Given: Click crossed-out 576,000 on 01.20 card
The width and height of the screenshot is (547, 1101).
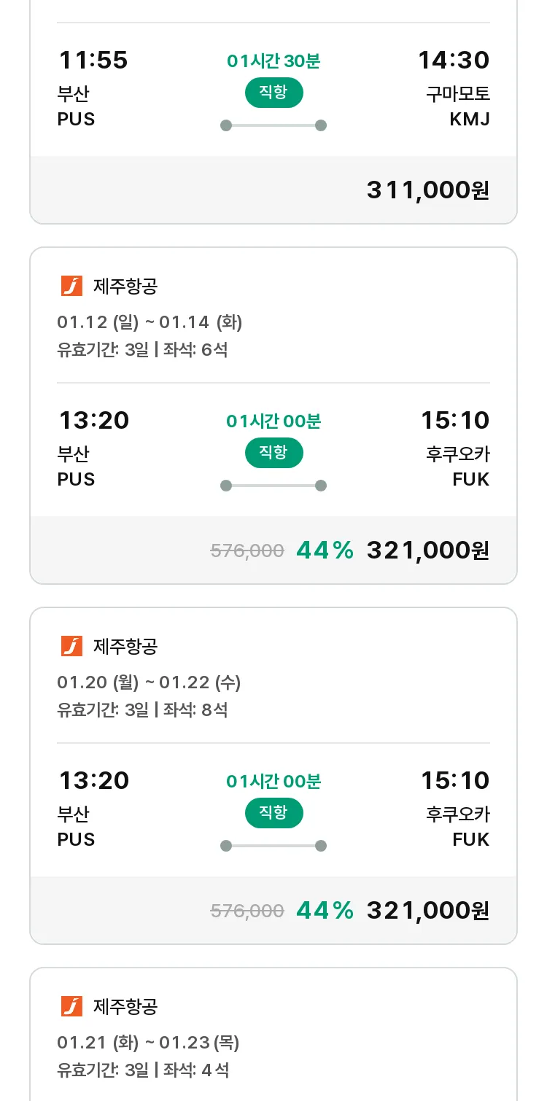Looking at the screenshot, I should [247, 911].
